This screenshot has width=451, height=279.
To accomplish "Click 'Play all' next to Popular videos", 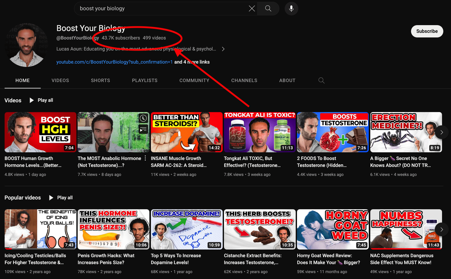I will click(65, 198).
